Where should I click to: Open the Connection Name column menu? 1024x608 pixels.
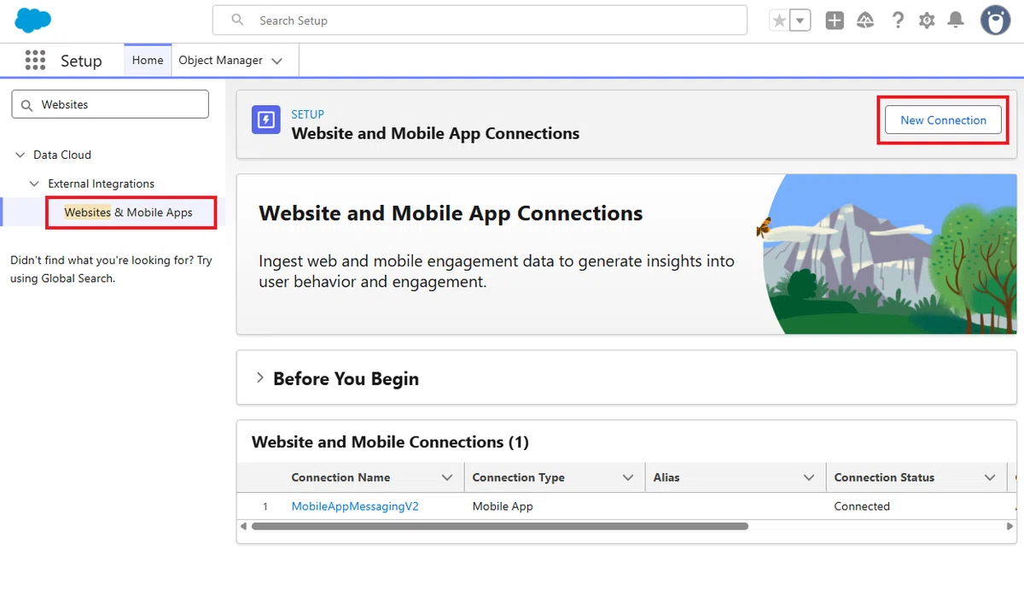coord(447,477)
